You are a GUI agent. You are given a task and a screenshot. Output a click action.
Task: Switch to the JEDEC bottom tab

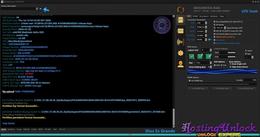[26, 130]
